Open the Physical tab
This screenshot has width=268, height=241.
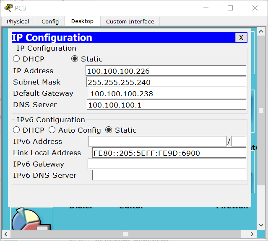point(18,21)
